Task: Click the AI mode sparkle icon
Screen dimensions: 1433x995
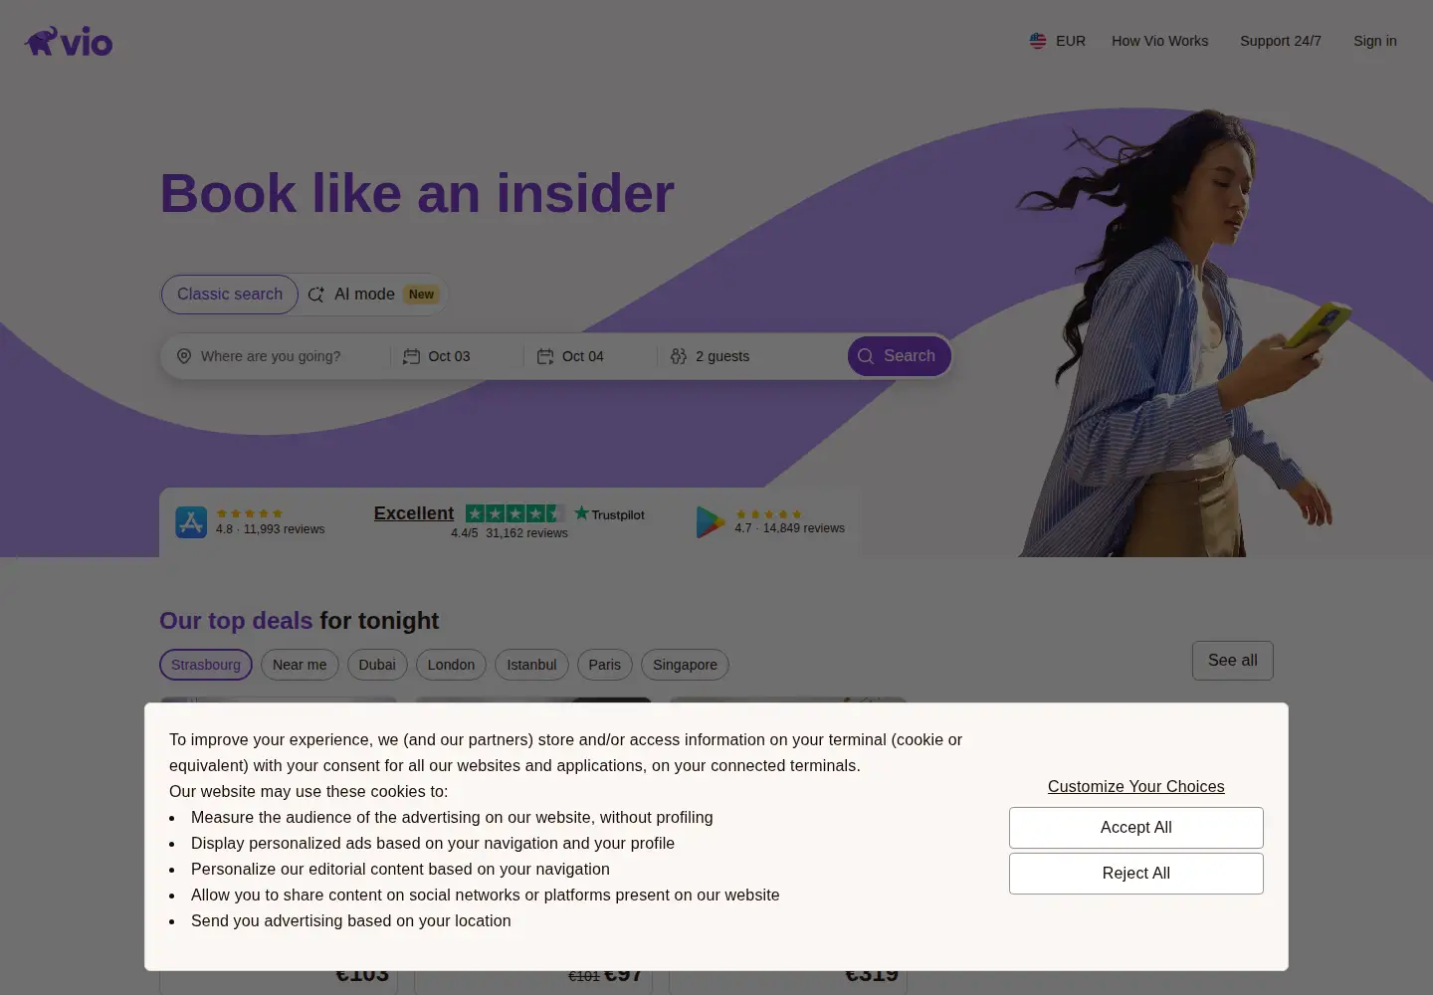Action: pyautogui.click(x=316, y=295)
